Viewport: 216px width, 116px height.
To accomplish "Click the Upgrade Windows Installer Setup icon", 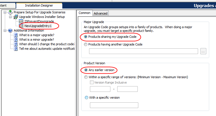I will point(16,17).
